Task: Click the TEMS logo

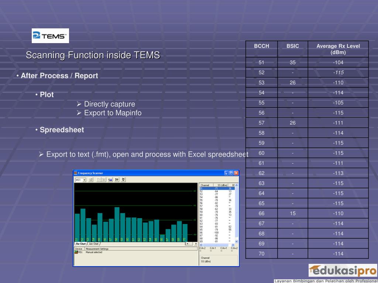Action: [x=50, y=36]
